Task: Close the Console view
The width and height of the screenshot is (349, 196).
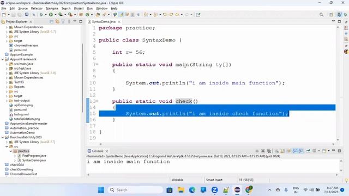Action: [x=107, y=151]
